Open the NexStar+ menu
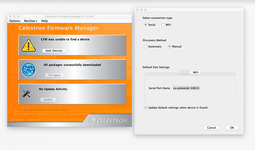The height and width of the screenshot is (150, 255). coord(31,21)
